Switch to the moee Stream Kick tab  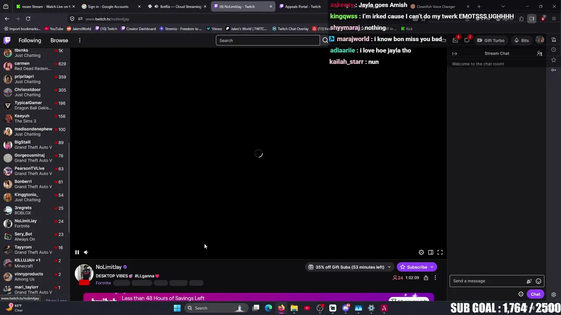(45, 7)
